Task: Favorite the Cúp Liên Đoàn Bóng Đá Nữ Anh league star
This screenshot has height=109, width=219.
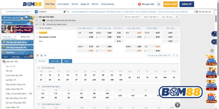Action: pos(40,20)
